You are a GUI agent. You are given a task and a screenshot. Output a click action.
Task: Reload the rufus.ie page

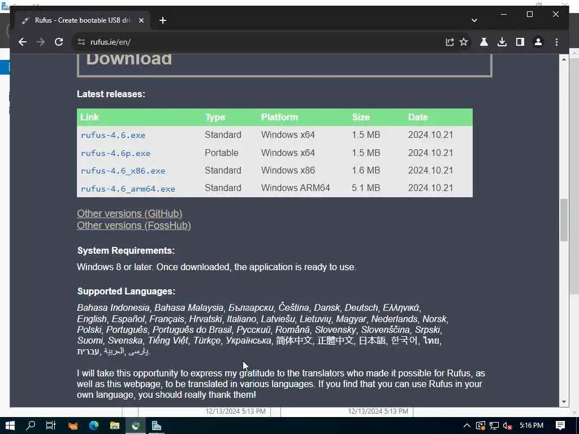(59, 42)
